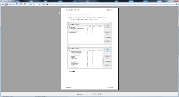Open page setup via the gear icon
Image resolution: width=179 pixels, height=97 pixels.
click(x=14, y=4)
